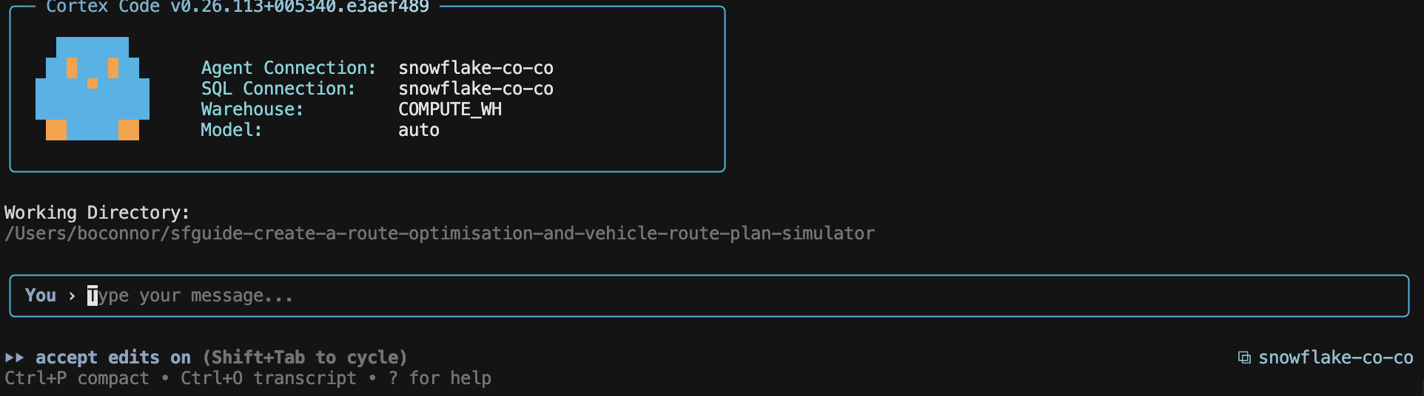Screen dimensions: 1424x396
Task: Click the Cortex Code pixel mascot icon
Action: tap(93, 89)
